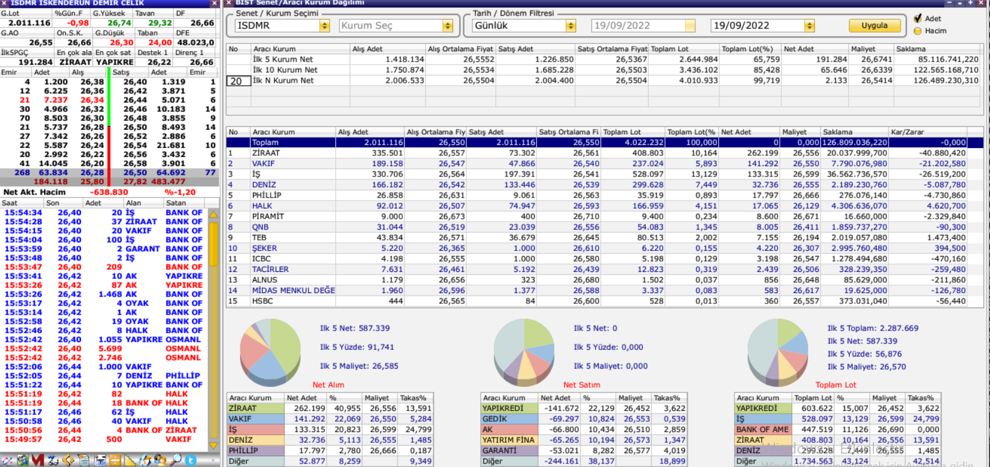The image size is (990, 467).
Task: Select the ICBC row in broker table
Action: point(605,259)
